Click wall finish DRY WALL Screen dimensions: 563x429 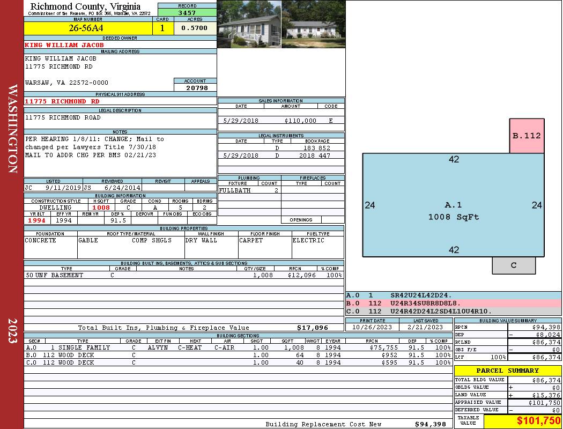201,240
